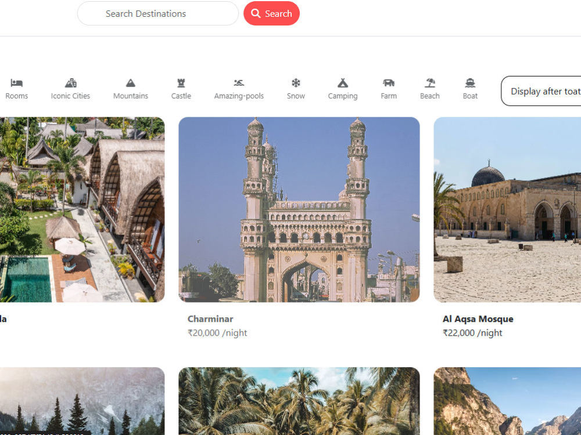Click the Iconic Cities filter label
Image resolution: width=581 pixels, height=435 pixels.
70,96
